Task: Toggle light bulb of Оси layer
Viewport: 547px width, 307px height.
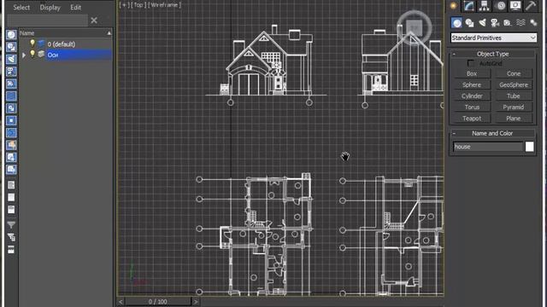Action: tap(32, 54)
